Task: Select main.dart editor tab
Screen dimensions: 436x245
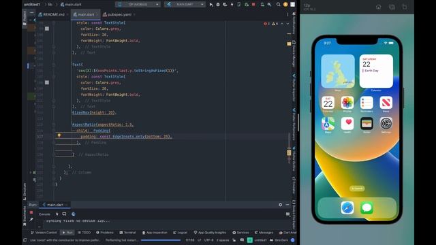Action: click(86, 14)
